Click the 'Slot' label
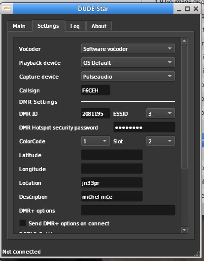This screenshot has height=261, width=204. coord(118,141)
